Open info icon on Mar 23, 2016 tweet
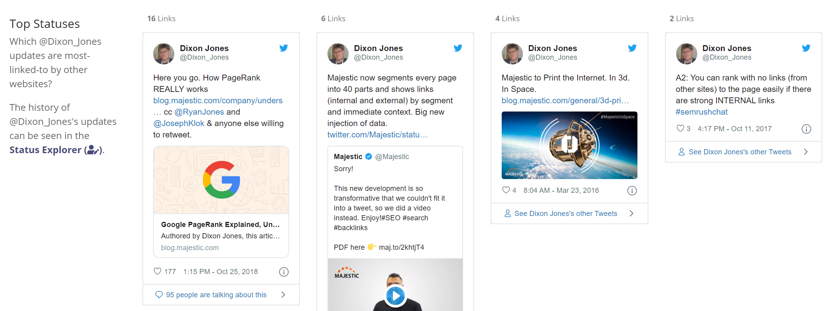833x311 pixels. (x=632, y=190)
